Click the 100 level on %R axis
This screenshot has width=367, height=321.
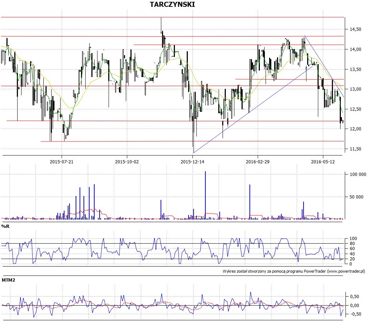tap(353, 238)
